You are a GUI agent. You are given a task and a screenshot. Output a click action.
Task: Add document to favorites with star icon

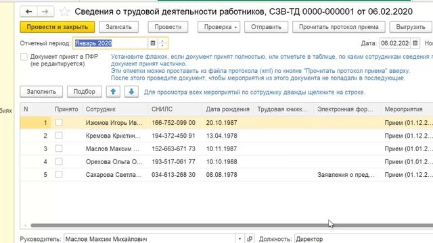[65, 11]
